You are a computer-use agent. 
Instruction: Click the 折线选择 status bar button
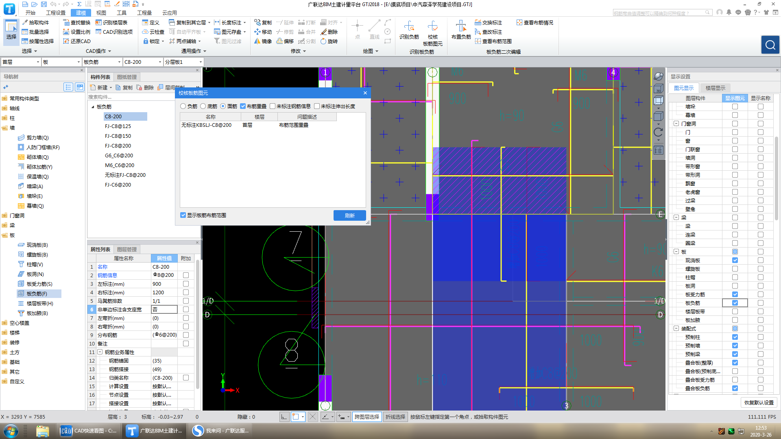click(395, 417)
